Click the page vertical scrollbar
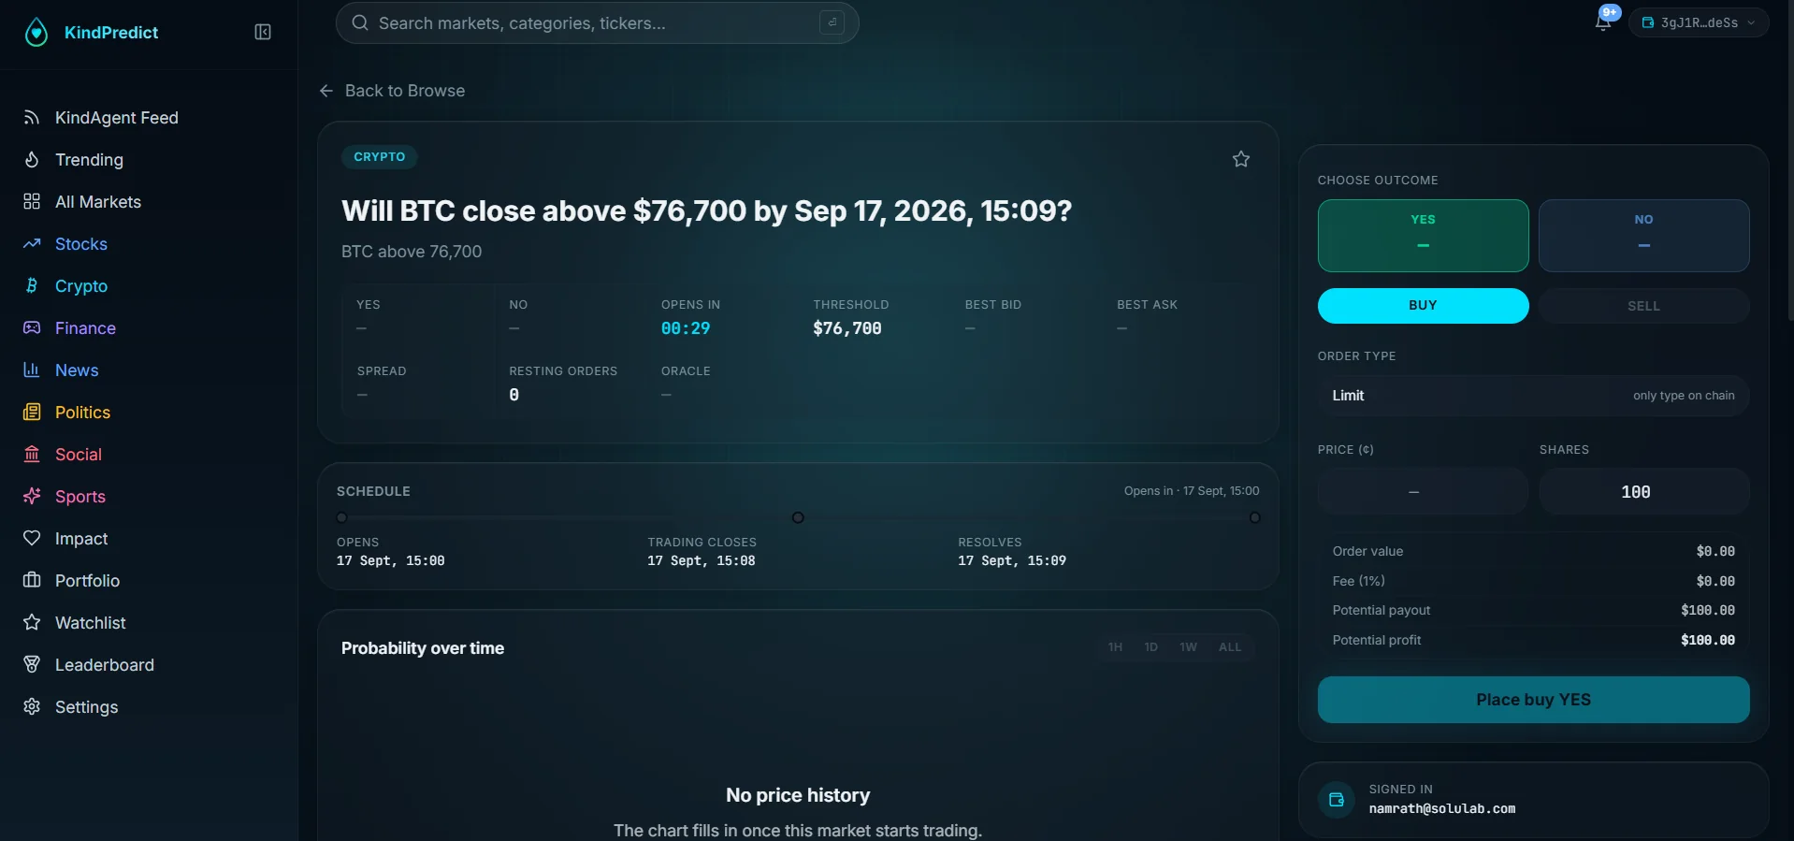This screenshot has height=841, width=1794. (x=1789, y=161)
